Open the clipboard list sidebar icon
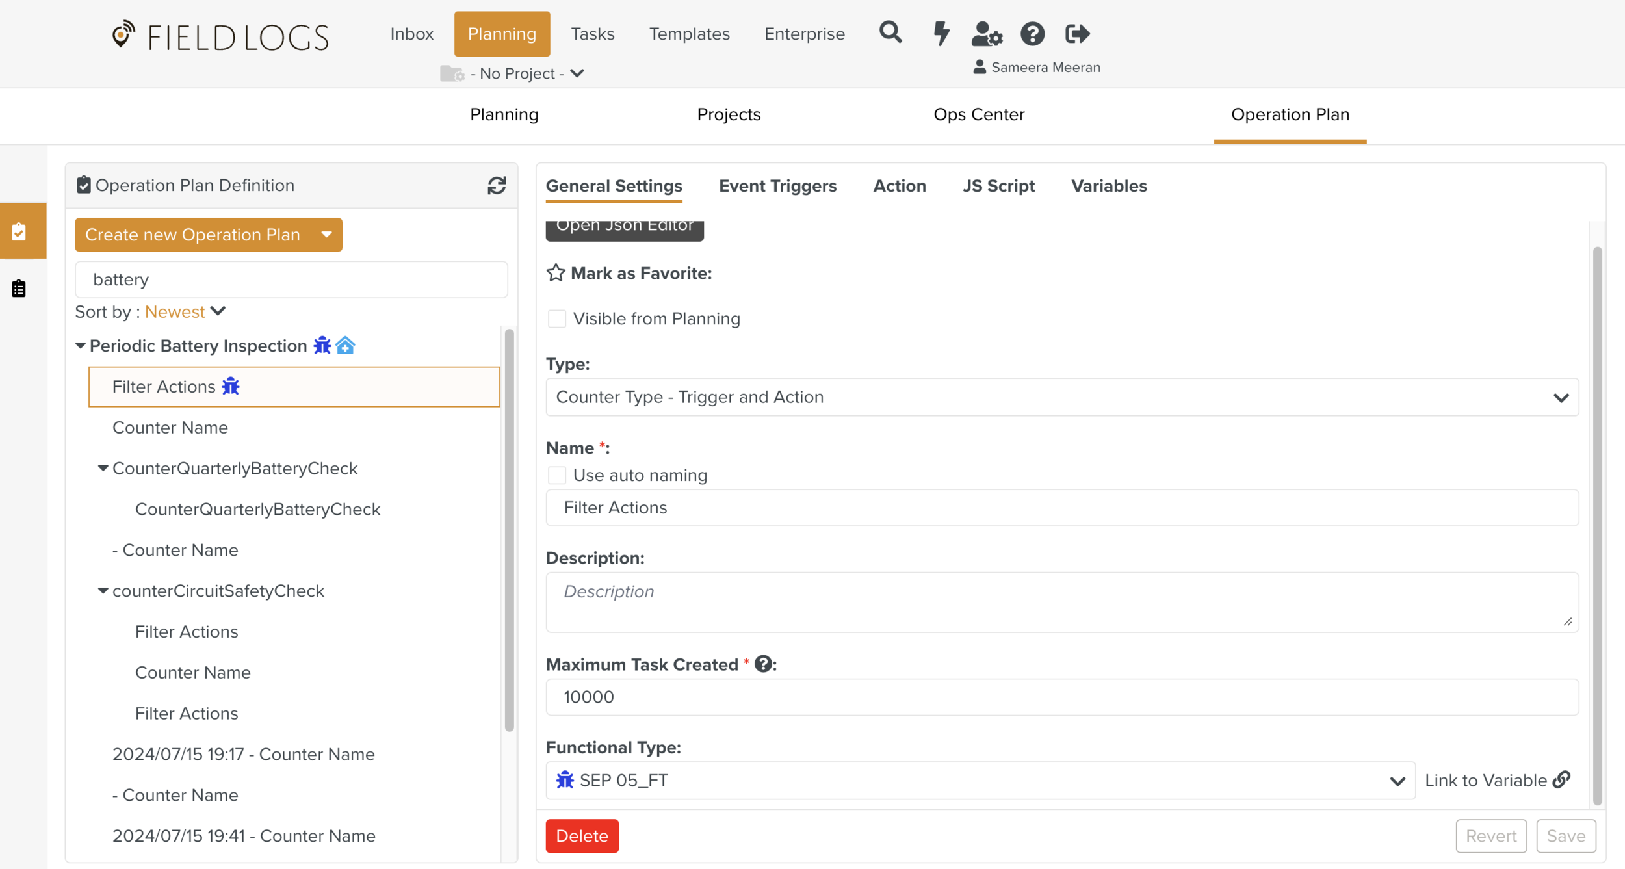Image resolution: width=1625 pixels, height=869 pixels. pyautogui.click(x=19, y=288)
